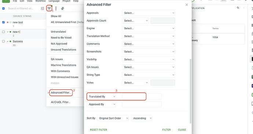Screen dimensions: 253x134
Task: Click the FILTER button
Action: (166, 130)
